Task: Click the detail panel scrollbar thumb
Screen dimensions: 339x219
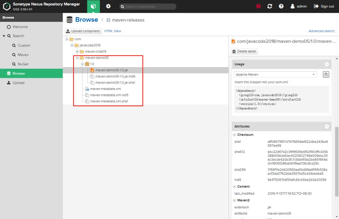Action: [336, 162]
